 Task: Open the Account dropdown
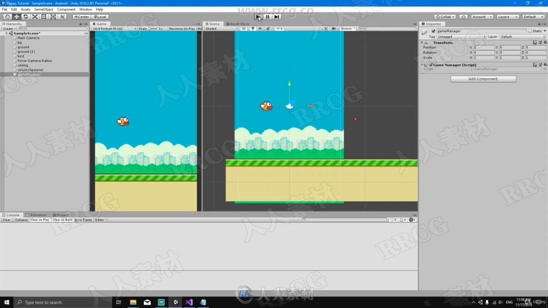(482, 17)
